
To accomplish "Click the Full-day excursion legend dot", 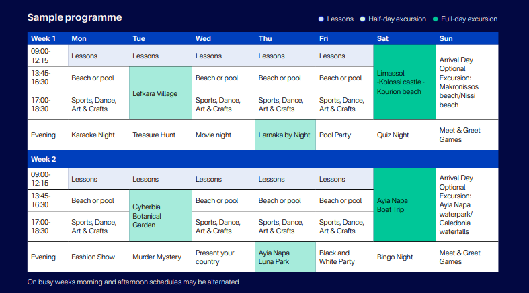I will 435,19.
